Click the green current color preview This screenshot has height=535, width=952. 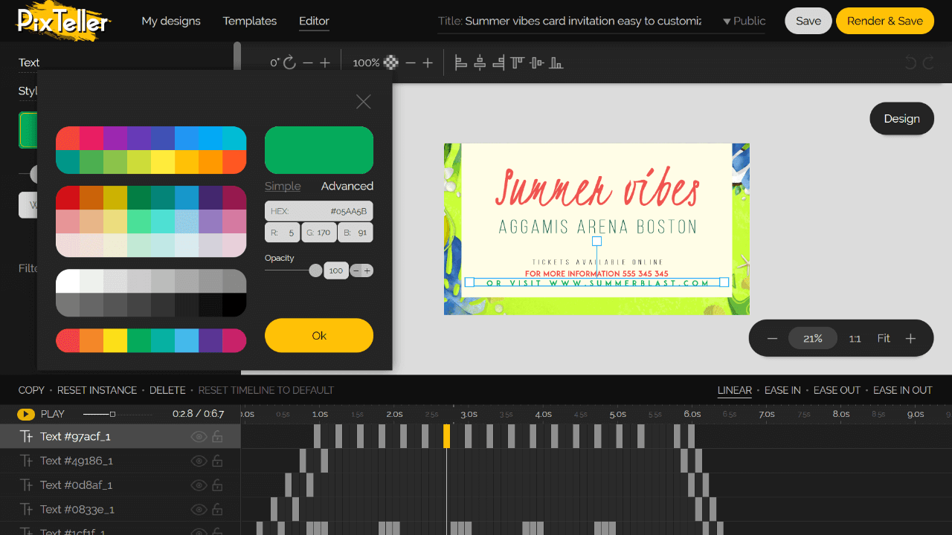[319, 150]
